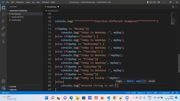Open functions.js in the Explorer tree
Viewport: 180px width, 101px height.
click(16, 14)
